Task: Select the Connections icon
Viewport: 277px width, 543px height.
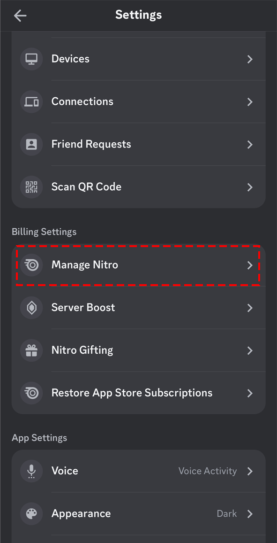Action: (31, 101)
